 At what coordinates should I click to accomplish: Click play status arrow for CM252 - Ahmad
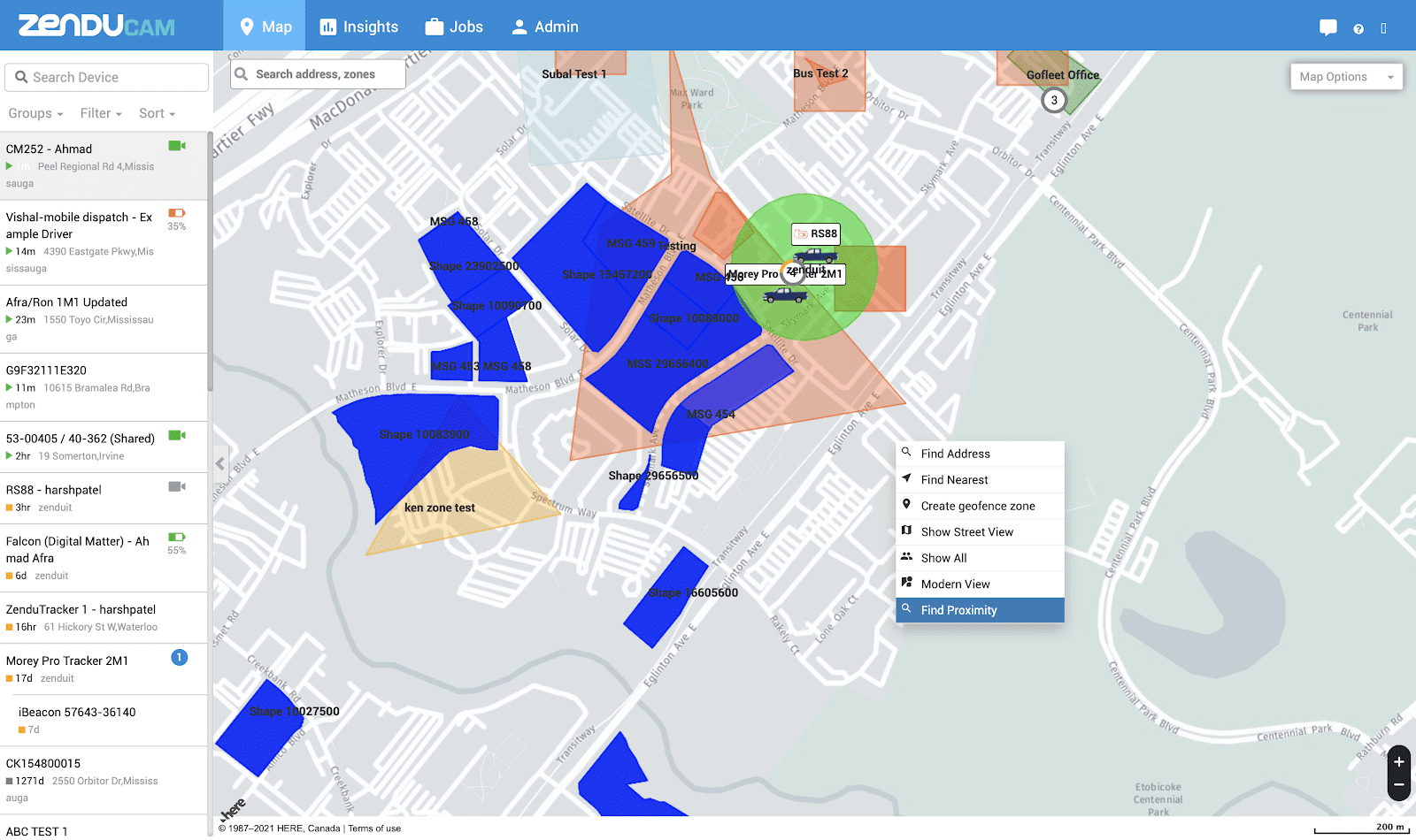click(x=9, y=166)
